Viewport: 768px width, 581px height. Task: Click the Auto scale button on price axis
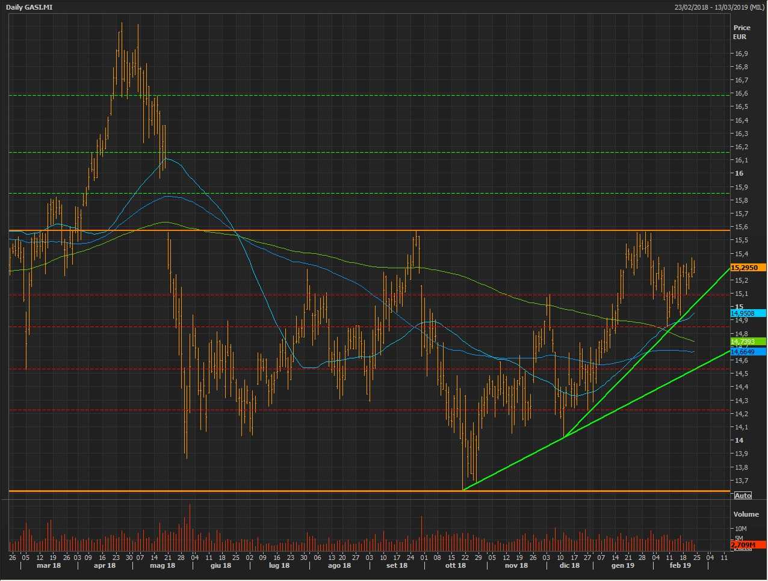coord(743,495)
